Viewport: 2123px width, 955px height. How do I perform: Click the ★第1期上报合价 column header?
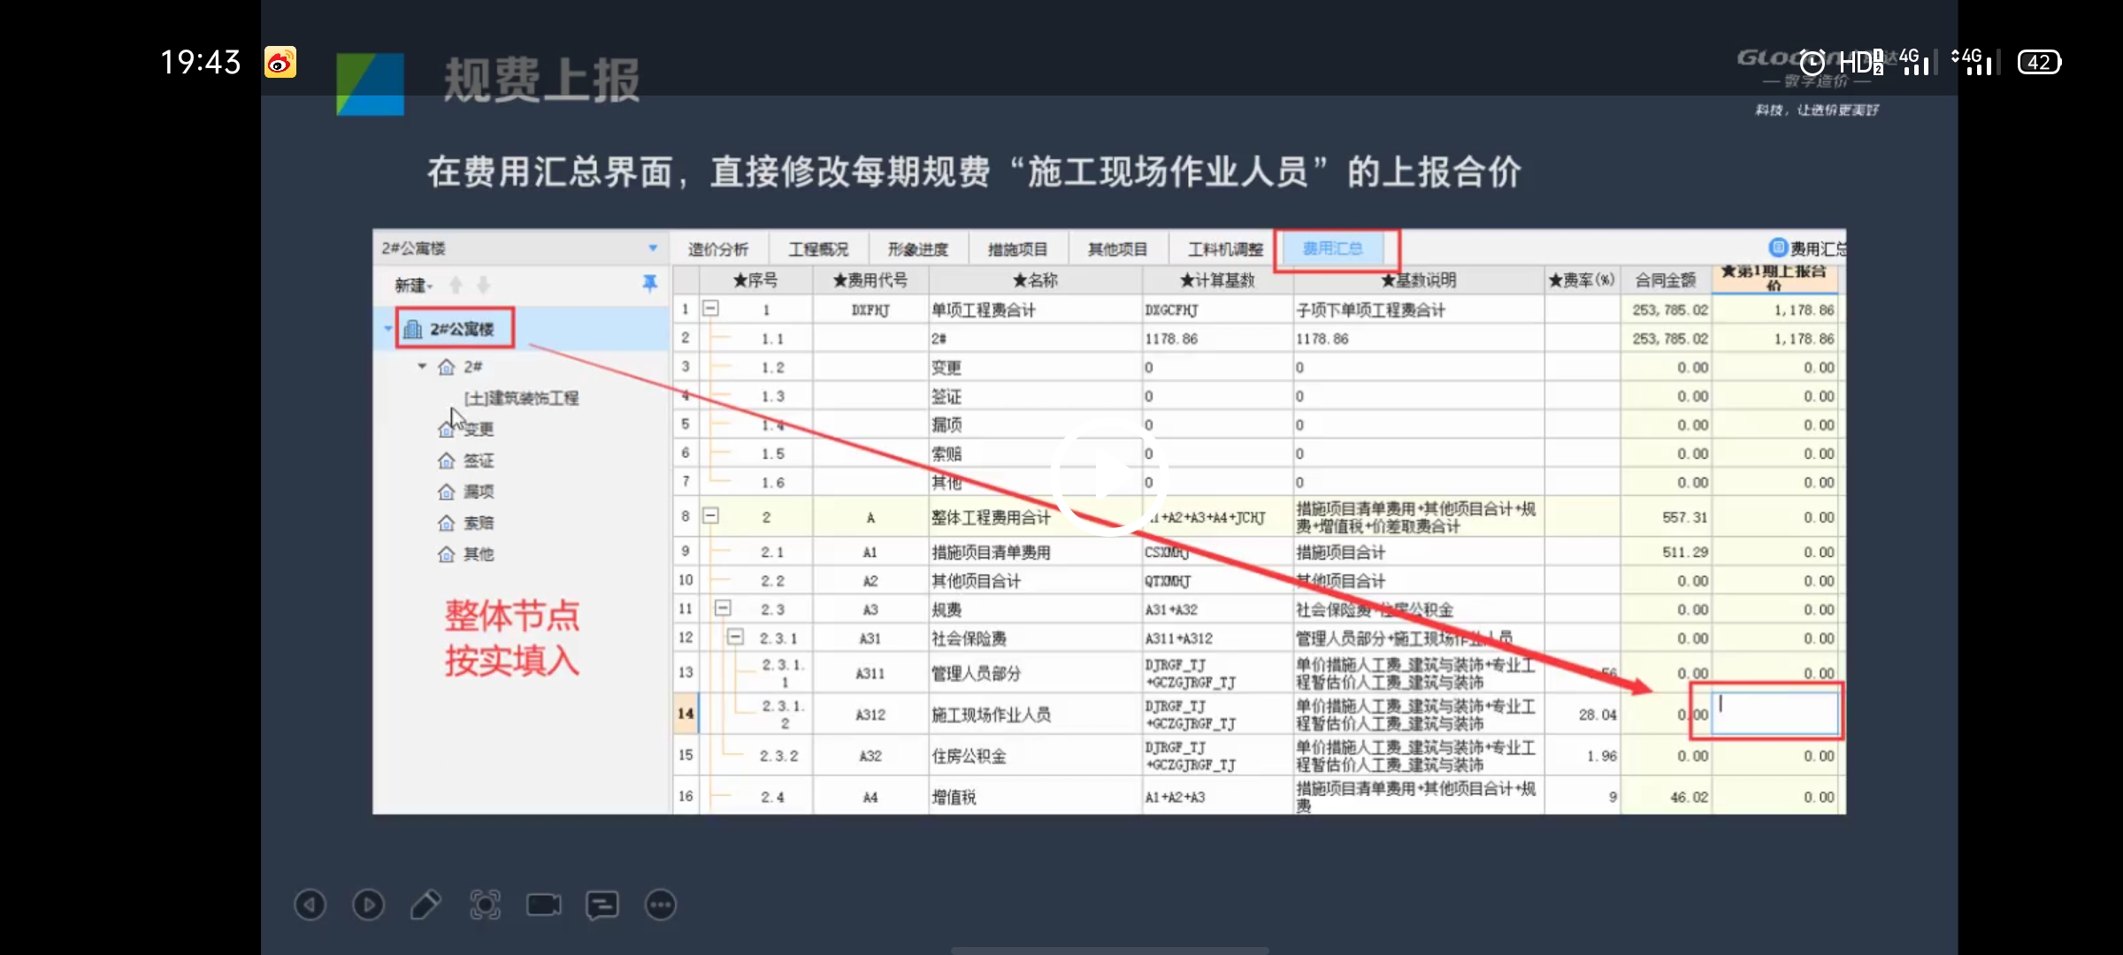tap(1774, 278)
